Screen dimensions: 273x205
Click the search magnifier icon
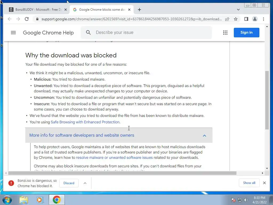click(88, 32)
